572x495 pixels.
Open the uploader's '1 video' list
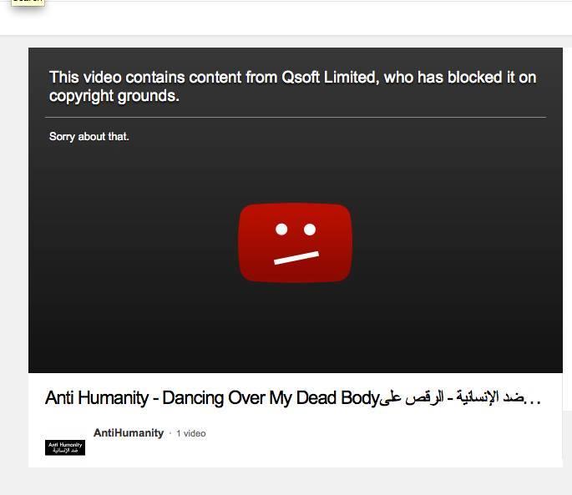click(191, 433)
